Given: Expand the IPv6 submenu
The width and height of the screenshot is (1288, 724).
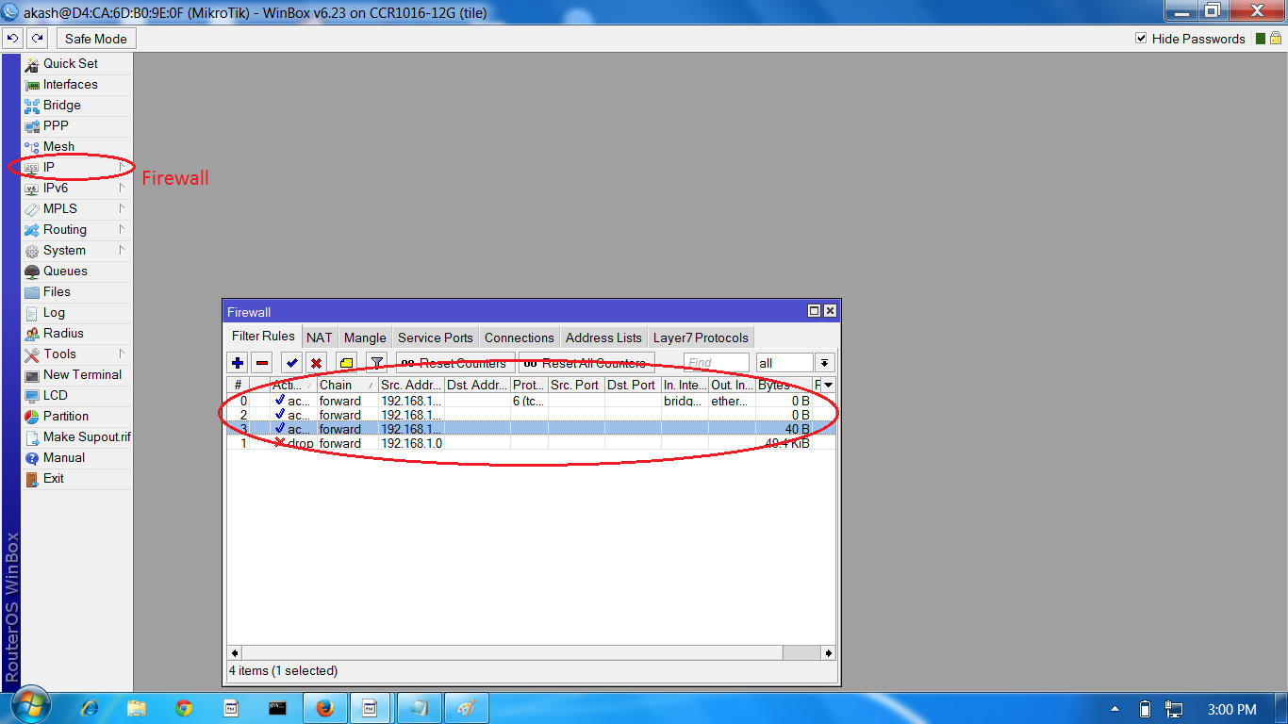Looking at the screenshot, I should click(x=122, y=188).
